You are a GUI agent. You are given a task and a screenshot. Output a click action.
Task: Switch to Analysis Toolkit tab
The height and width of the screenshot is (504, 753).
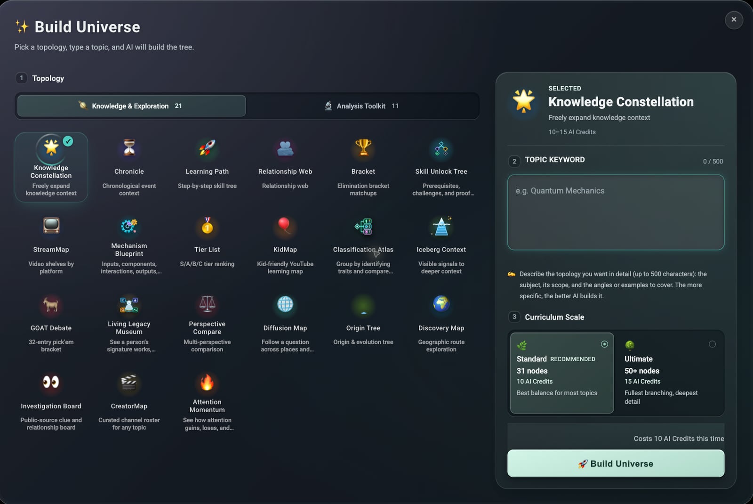(x=361, y=106)
